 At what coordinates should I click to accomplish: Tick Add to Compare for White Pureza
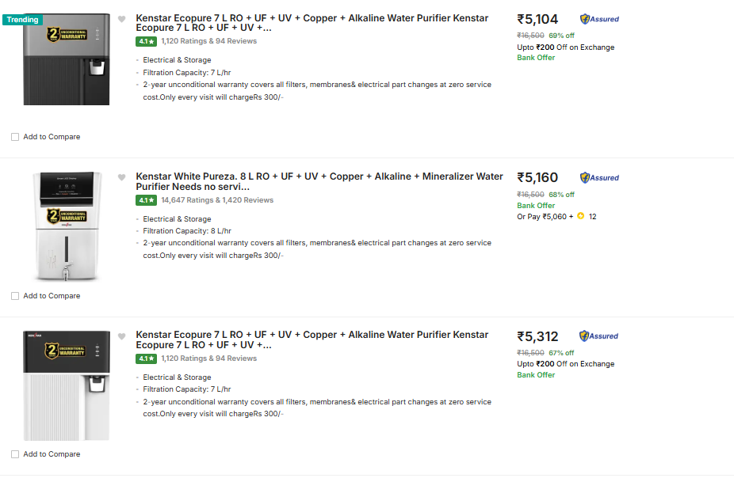pyautogui.click(x=15, y=296)
